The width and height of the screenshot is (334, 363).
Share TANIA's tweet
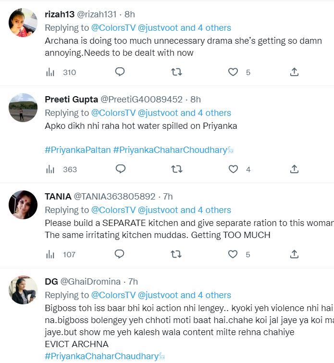tap(295, 254)
